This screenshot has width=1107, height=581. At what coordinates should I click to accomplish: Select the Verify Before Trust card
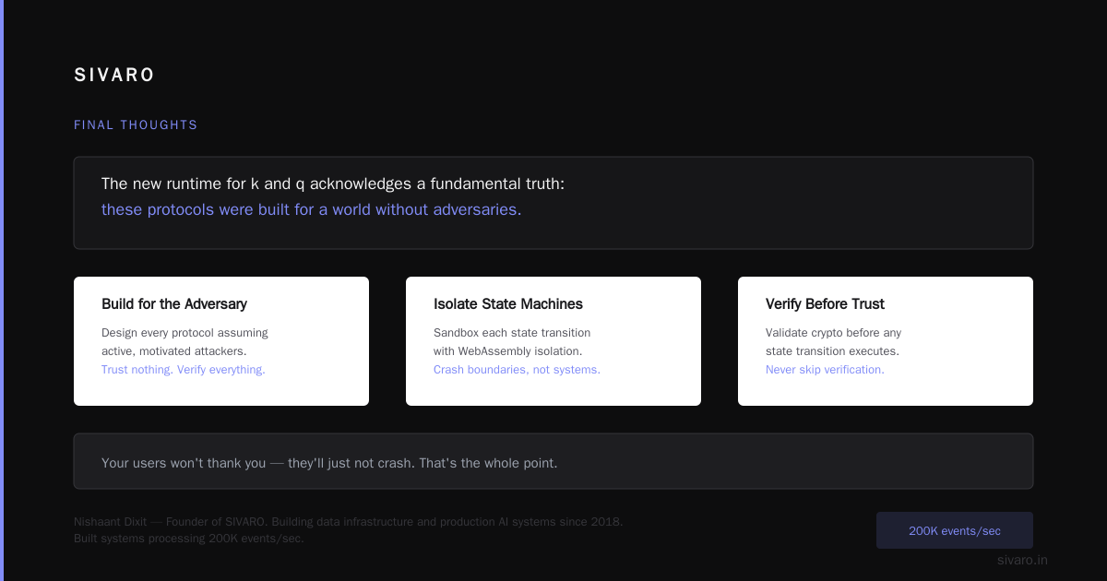pos(886,341)
